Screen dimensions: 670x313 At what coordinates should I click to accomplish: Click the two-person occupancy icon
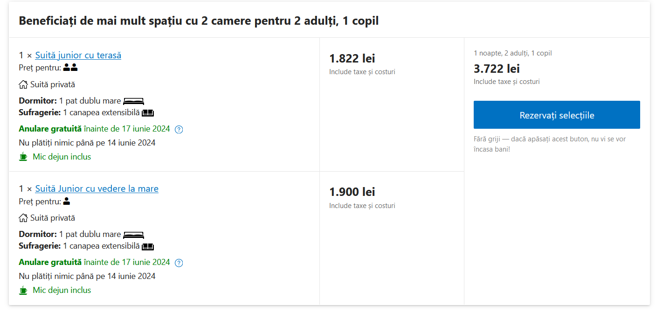click(x=70, y=68)
